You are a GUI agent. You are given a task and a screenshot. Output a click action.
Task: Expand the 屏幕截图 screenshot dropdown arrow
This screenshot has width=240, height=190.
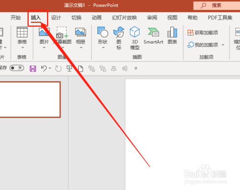[x=63, y=47]
